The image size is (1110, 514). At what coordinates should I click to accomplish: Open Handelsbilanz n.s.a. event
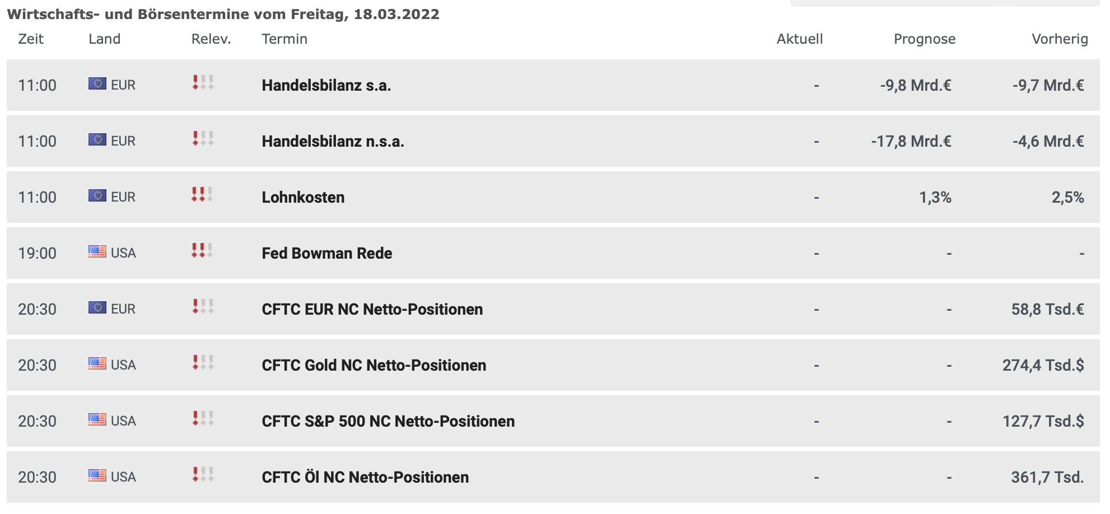(333, 142)
